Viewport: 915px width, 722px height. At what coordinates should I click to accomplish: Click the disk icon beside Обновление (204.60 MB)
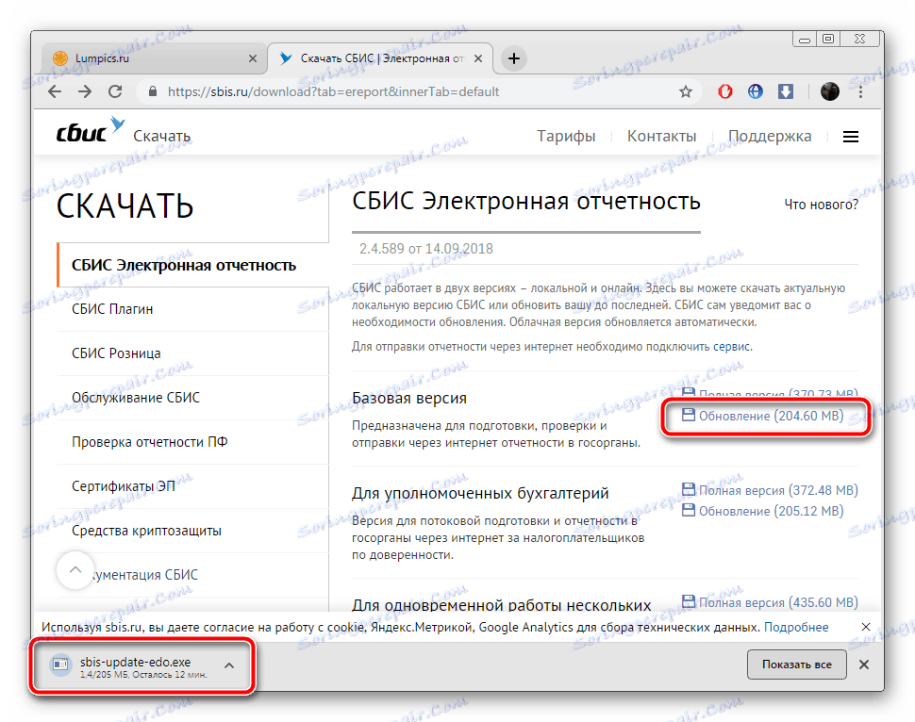coord(689,415)
